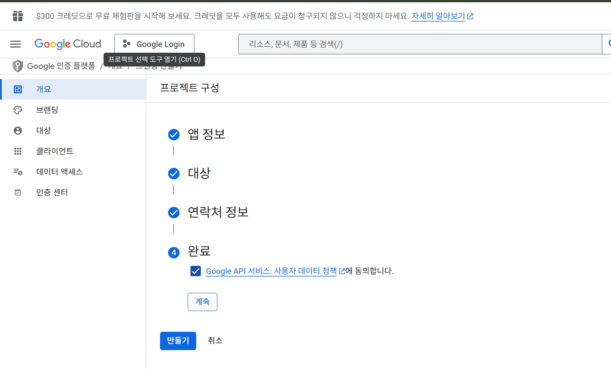Click the external link icon beside 자세히 알아보기
This screenshot has width=611, height=369.
click(470, 16)
